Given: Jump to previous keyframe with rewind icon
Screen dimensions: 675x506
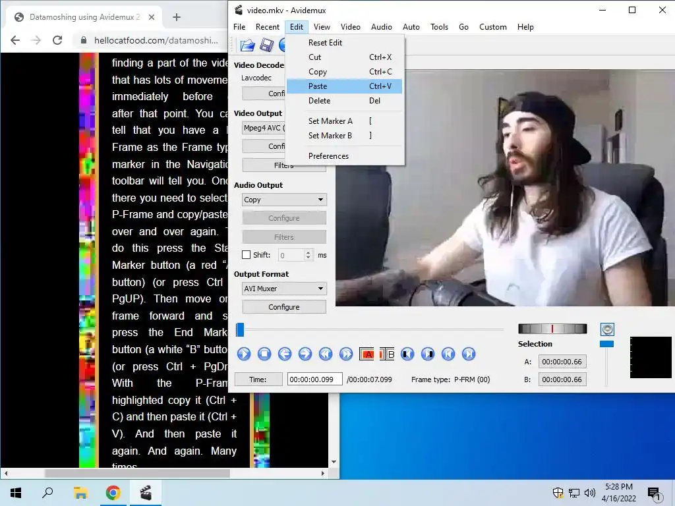Looking at the screenshot, I should (x=326, y=354).
